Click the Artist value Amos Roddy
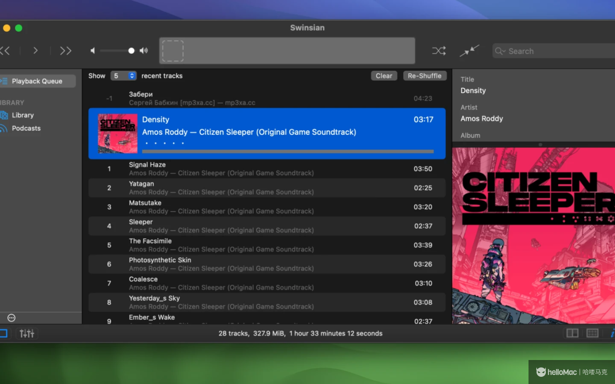 (x=482, y=119)
